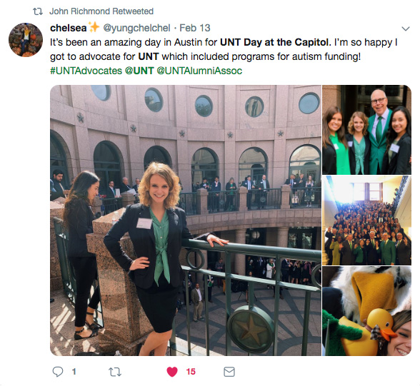Image resolution: width=420 pixels, height=386 pixels.
Task: Open chelsea's round profile avatar
Action: click(26, 40)
